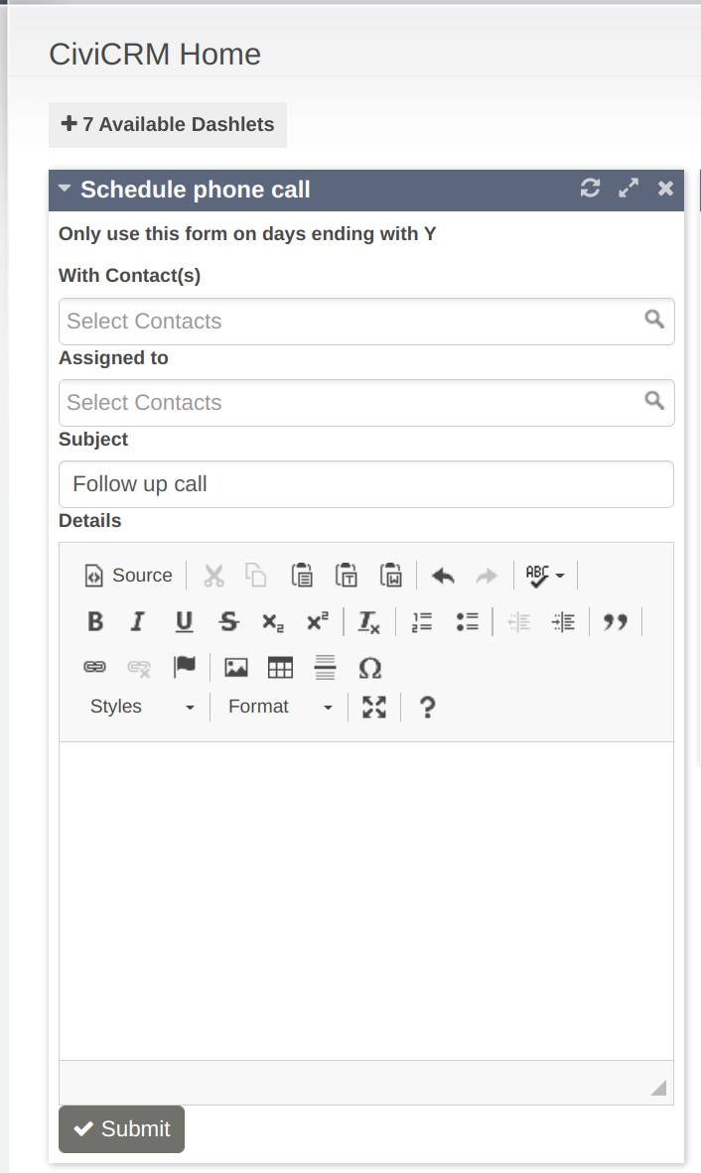Click the block quote icon
Image resolution: width=701 pixels, height=1173 pixels.
616,622
